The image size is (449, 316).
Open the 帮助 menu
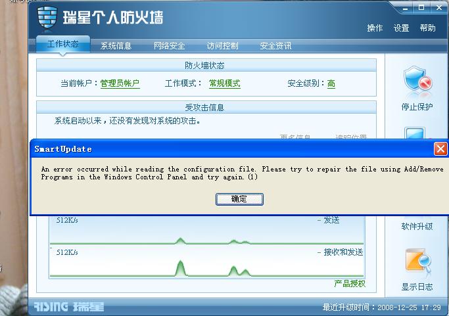(x=427, y=28)
